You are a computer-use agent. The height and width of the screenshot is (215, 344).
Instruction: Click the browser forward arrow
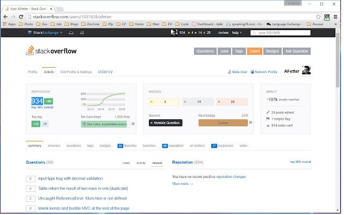(x=13, y=17)
